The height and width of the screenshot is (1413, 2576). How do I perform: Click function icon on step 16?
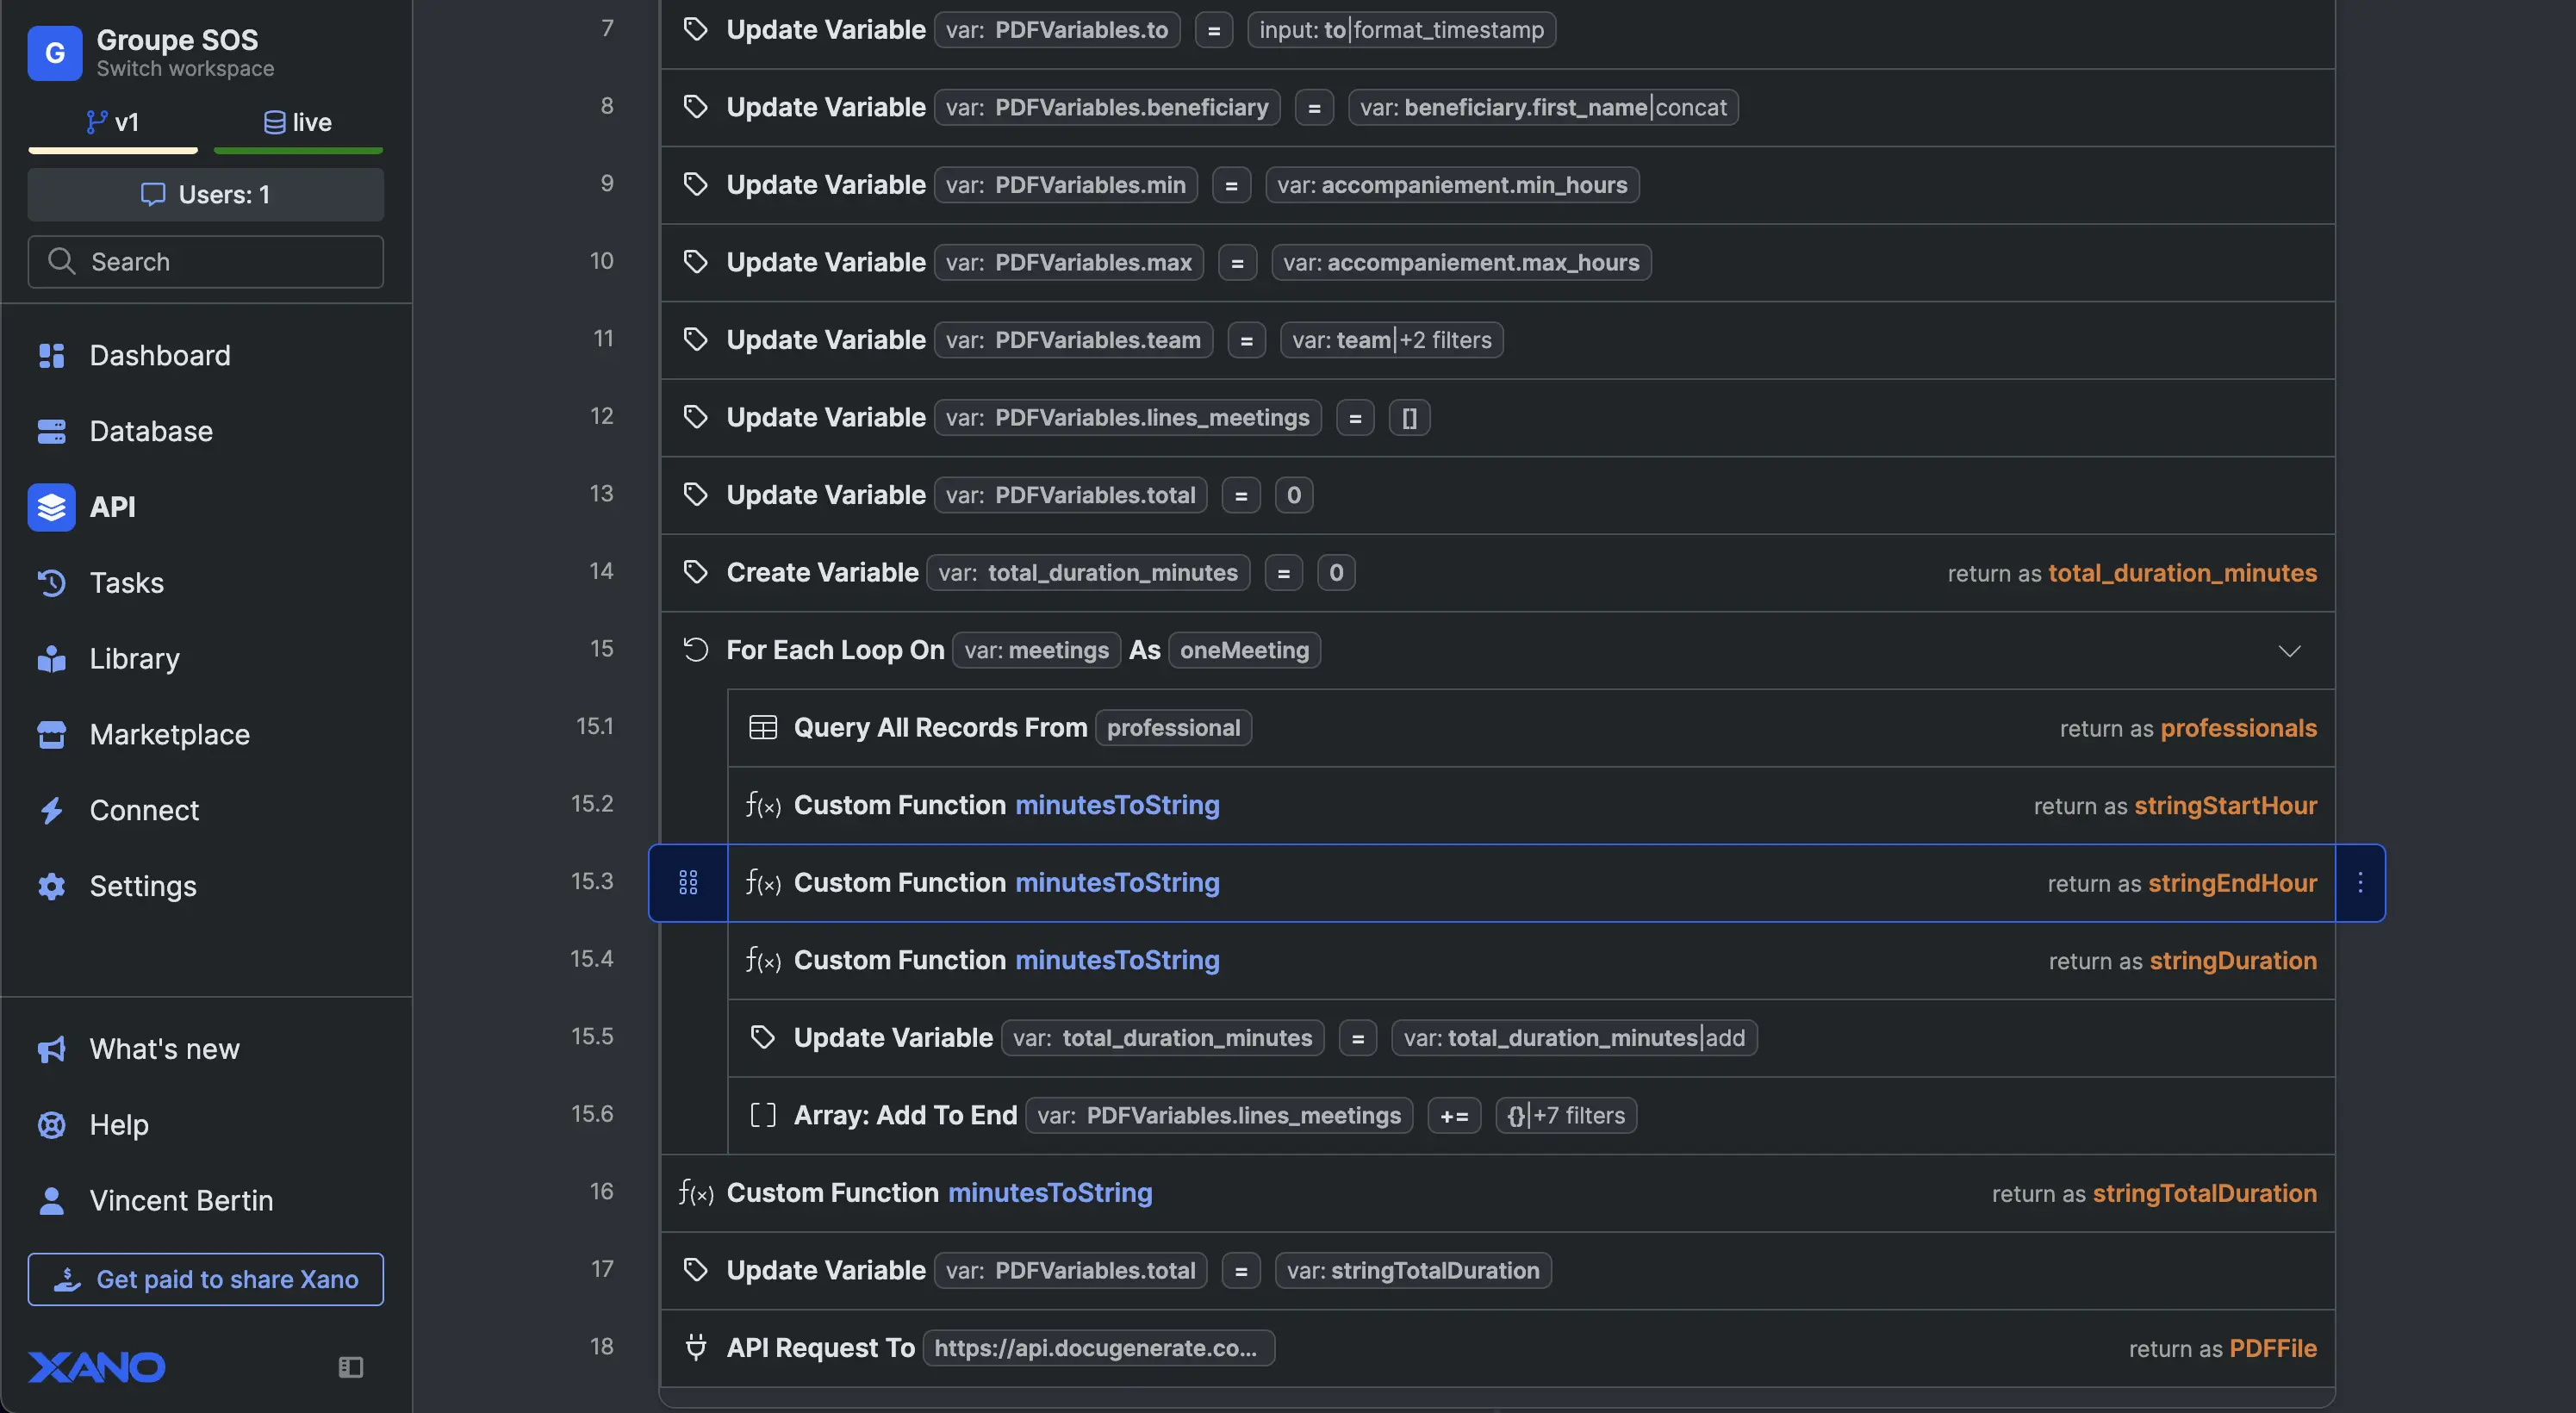click(695, 1192)
